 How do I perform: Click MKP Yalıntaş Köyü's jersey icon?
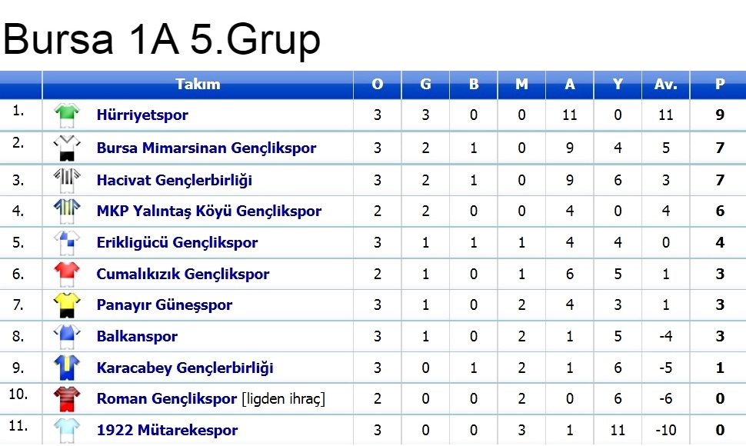pyautogui.click(x=67, y=210)
